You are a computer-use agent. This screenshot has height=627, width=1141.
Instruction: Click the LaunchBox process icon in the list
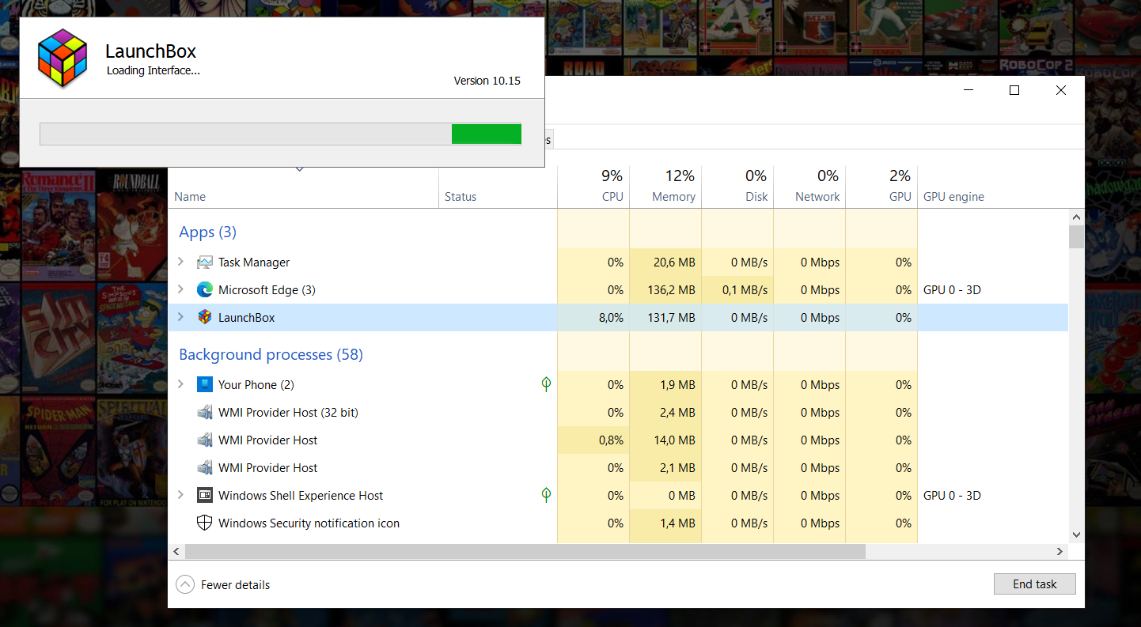205,318
